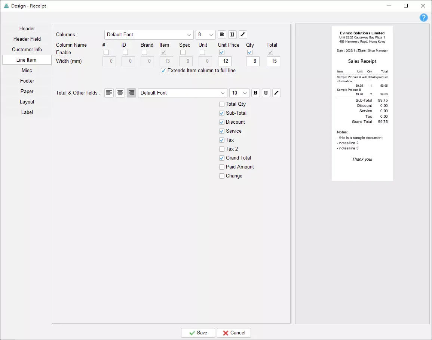Switch to the Header Field tab
The image size is (432, 340).
(27, 39)
